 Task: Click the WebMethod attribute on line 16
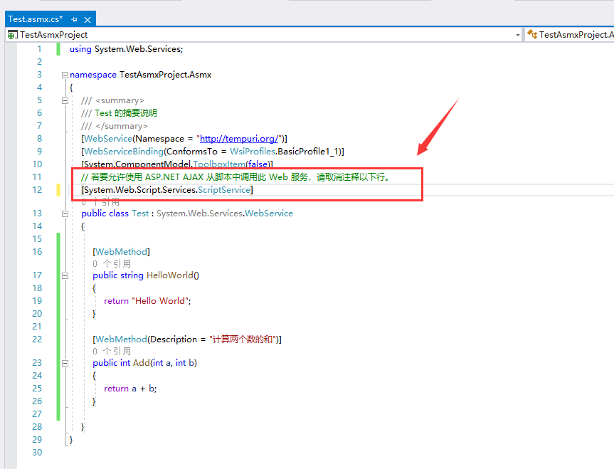point(121,252)
